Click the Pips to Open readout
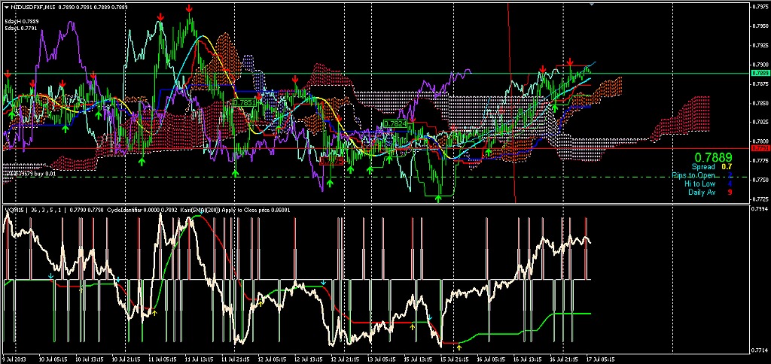Screen dimensions: 771x364 [702, 175]
